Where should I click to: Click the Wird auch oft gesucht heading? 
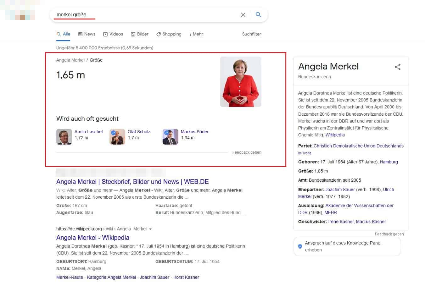[87, 118]
